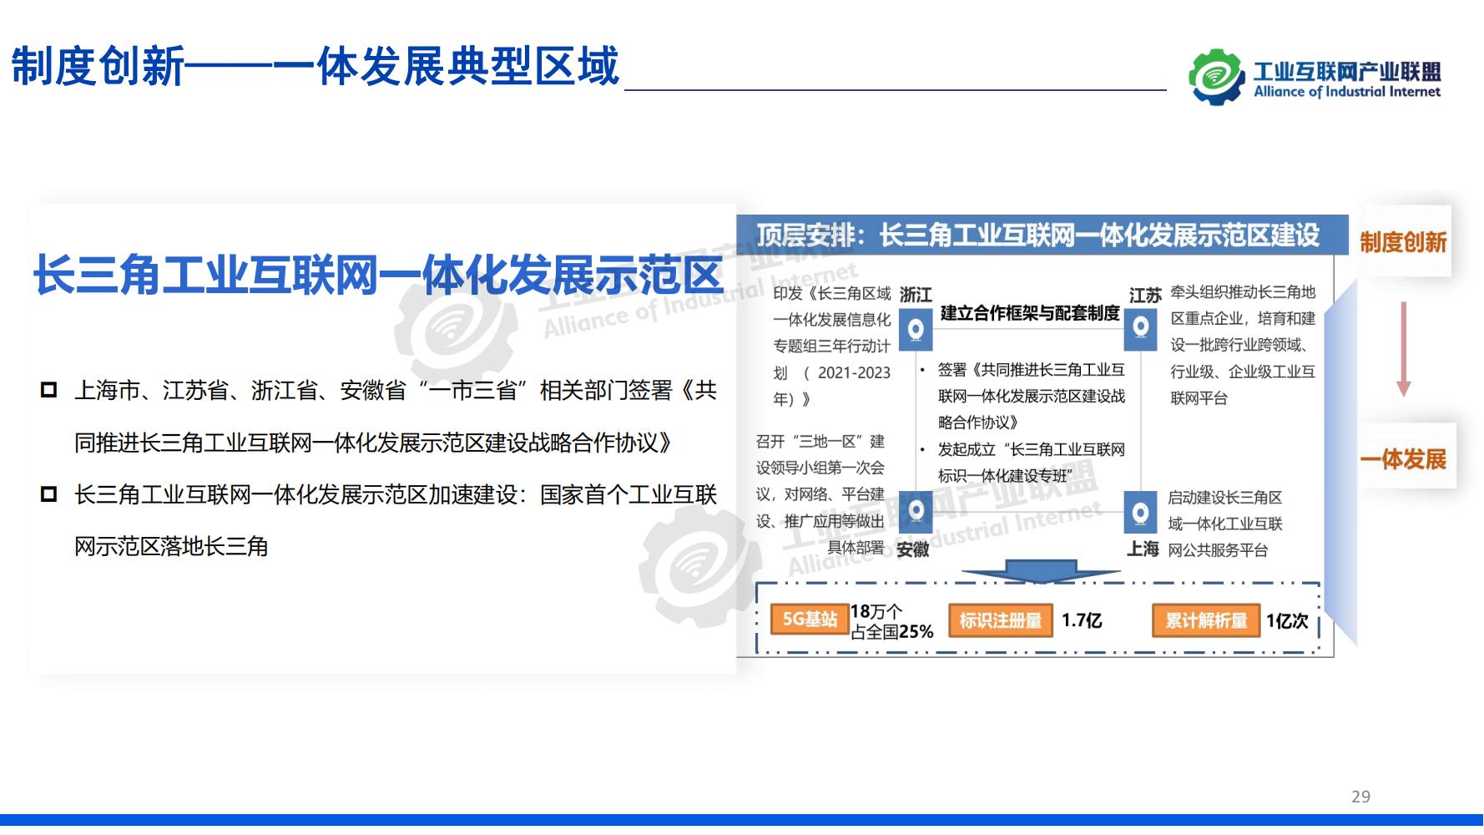1484x835 pixels.
Task: Toggle the checkbox before 长三角工业互联网一体化 bullet
Action: pos(48,493)
